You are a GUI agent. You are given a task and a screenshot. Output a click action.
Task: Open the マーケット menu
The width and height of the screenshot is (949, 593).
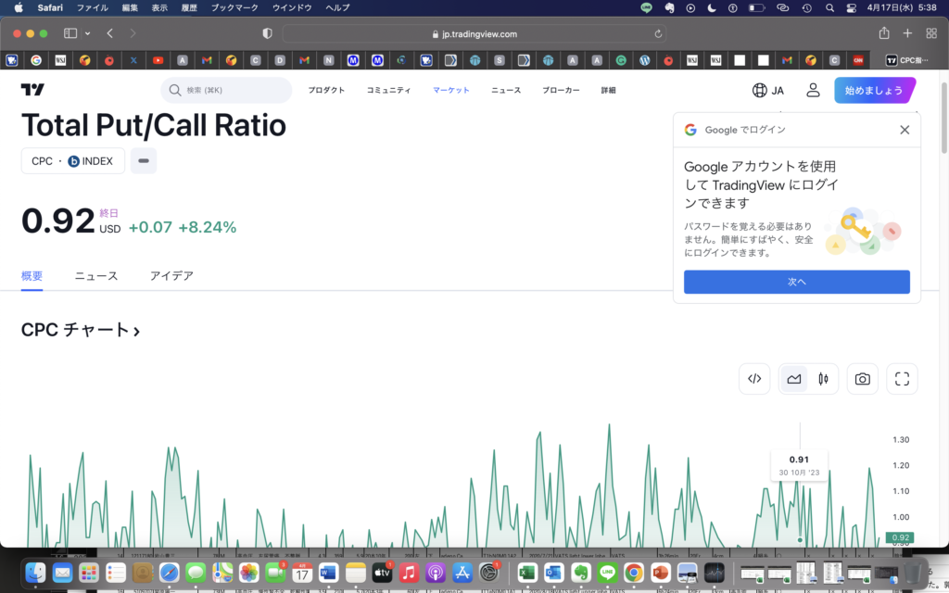451,90
